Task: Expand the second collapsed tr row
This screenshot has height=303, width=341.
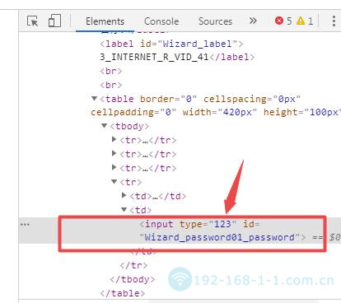Action: coord(114,153)
